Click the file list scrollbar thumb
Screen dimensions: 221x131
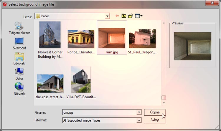coord(164,98)
